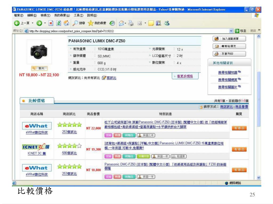The height and width of the screenshot is (204, 273).
Task: Open the 檢視 menu
Action: point(45,15)
